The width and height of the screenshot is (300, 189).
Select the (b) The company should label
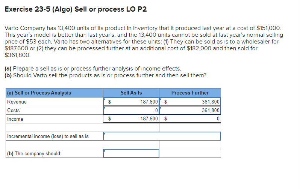[34, 153]
